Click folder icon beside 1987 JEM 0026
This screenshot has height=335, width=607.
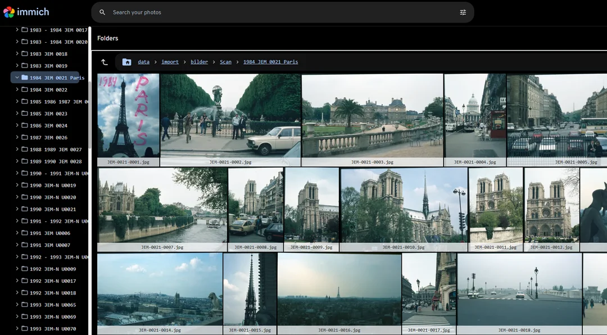pos(25,138)
